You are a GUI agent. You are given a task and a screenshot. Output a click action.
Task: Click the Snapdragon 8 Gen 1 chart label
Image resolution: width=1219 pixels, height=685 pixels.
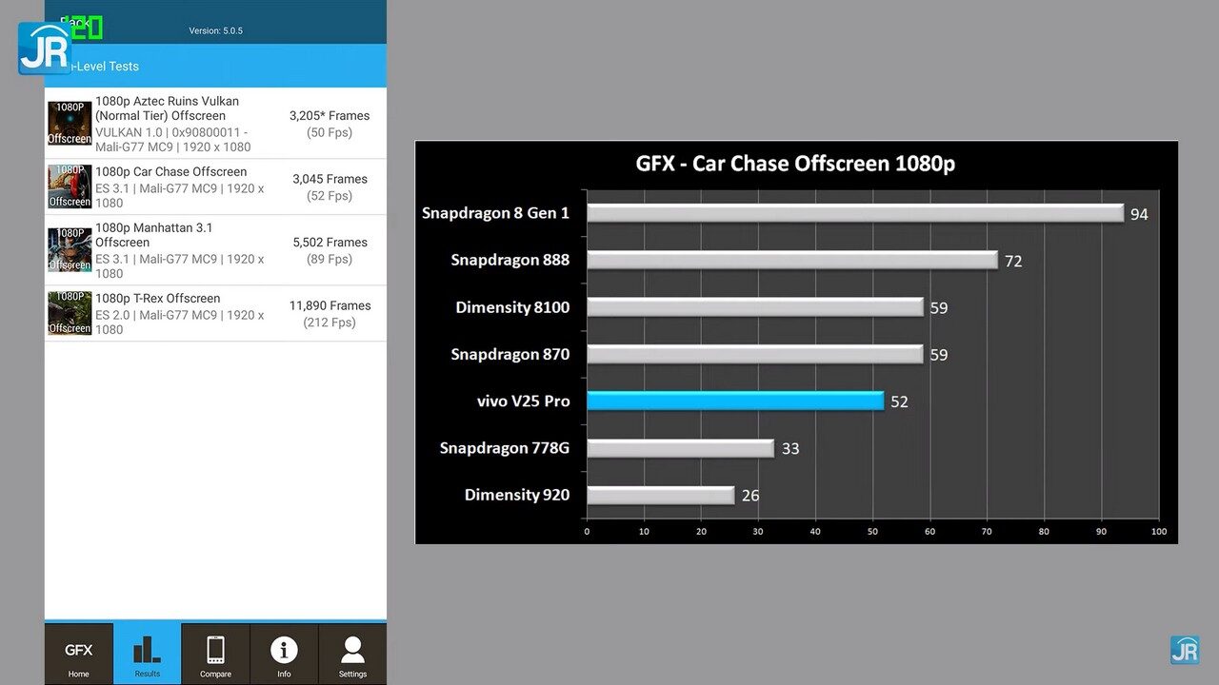coord(495,213)
